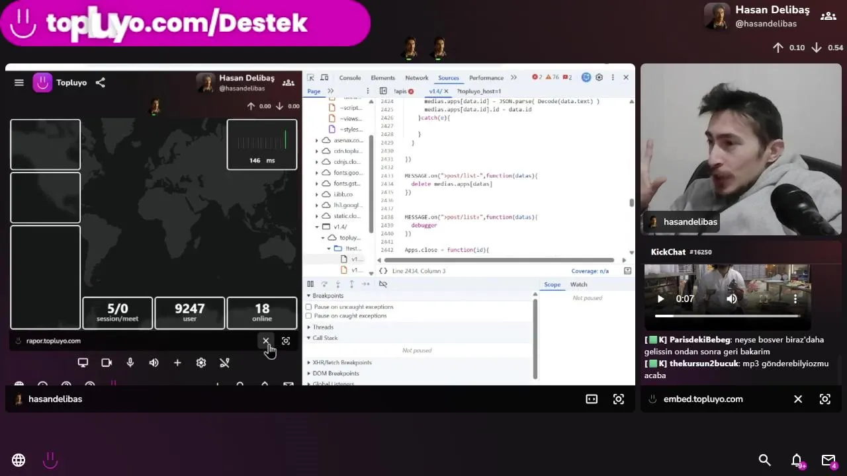This screenshot has width=847, height=476.
Task: Expand the asenax.co... domain tree node
Action: (x=316, y=140)
